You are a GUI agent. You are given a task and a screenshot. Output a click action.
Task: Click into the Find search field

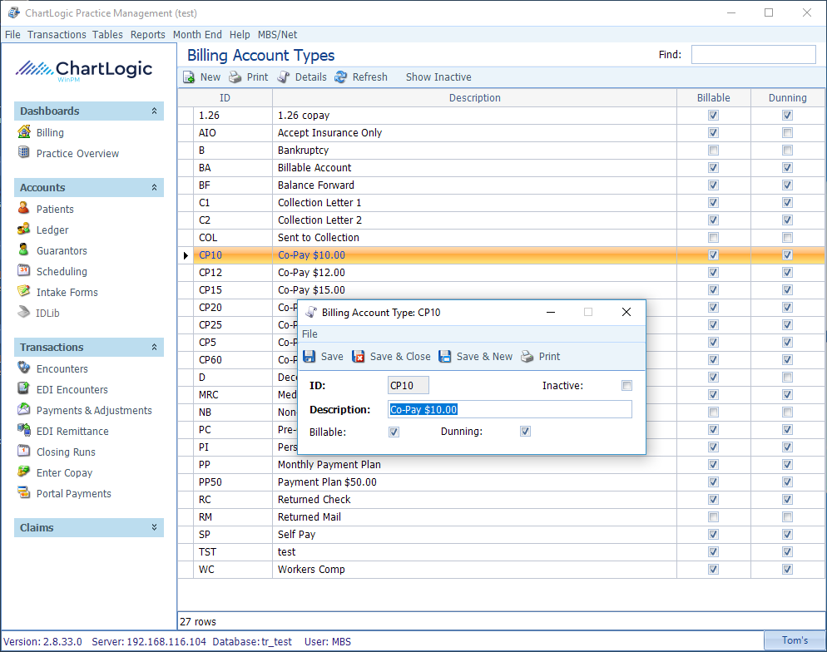coord(753,55)
